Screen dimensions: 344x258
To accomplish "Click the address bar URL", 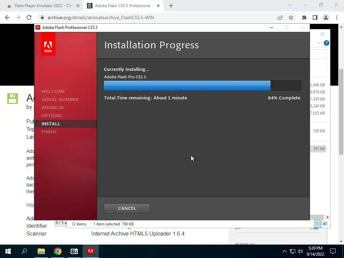I will pyautogui.click(x=101, y=17).
